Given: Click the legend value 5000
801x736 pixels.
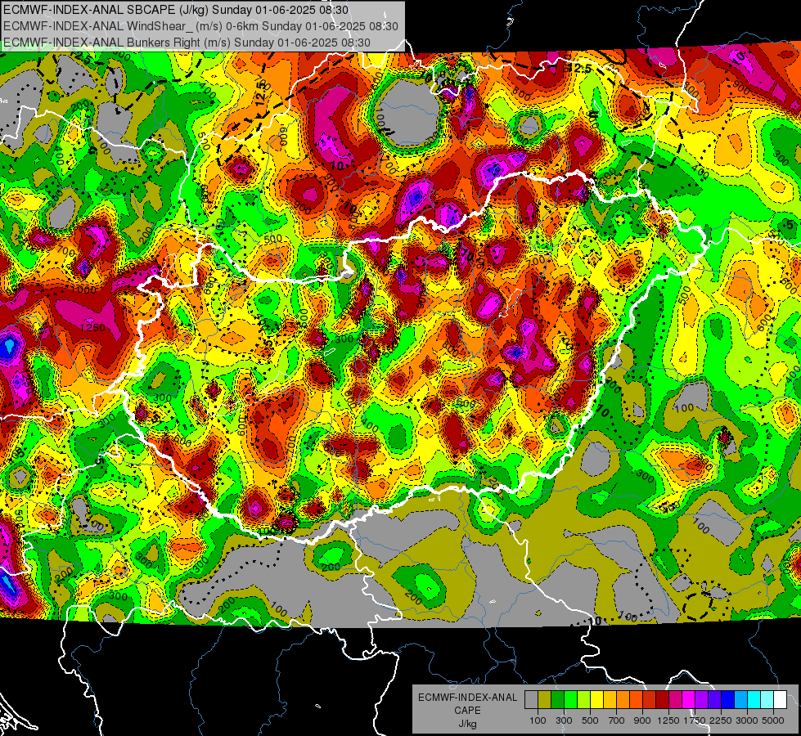Looking at the screenshot, I should [x=773, y=720].
